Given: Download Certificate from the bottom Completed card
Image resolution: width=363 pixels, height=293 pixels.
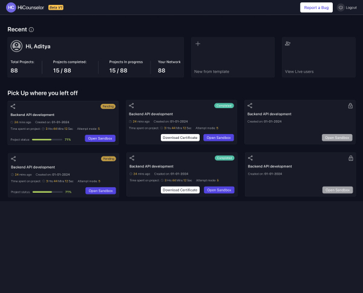Looking at the screenshot, I should pos(180,190).
